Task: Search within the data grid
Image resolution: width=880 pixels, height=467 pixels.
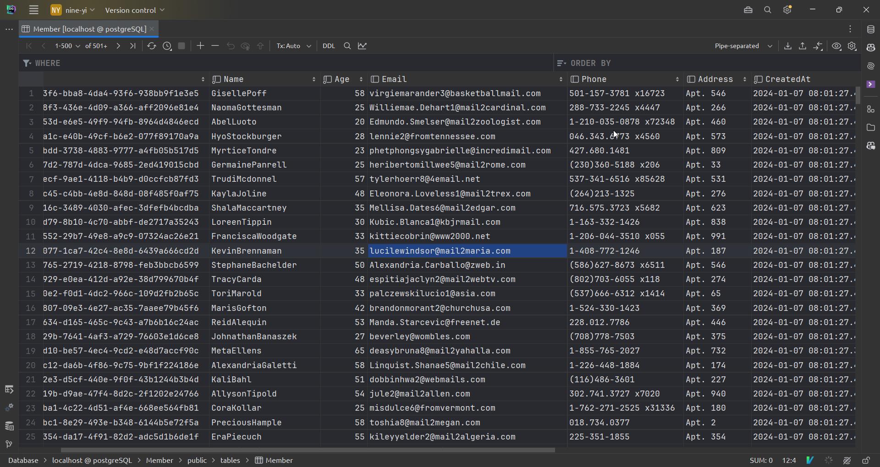Action: [347, 46]
